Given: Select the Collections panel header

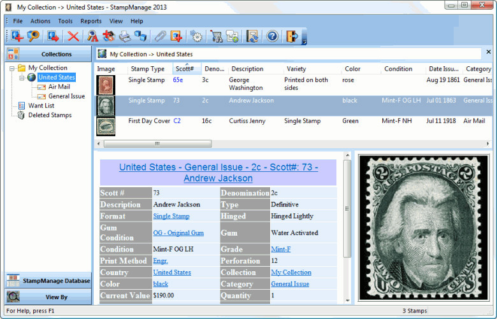Looking at the screenshot, I should (x=48, y=54).
